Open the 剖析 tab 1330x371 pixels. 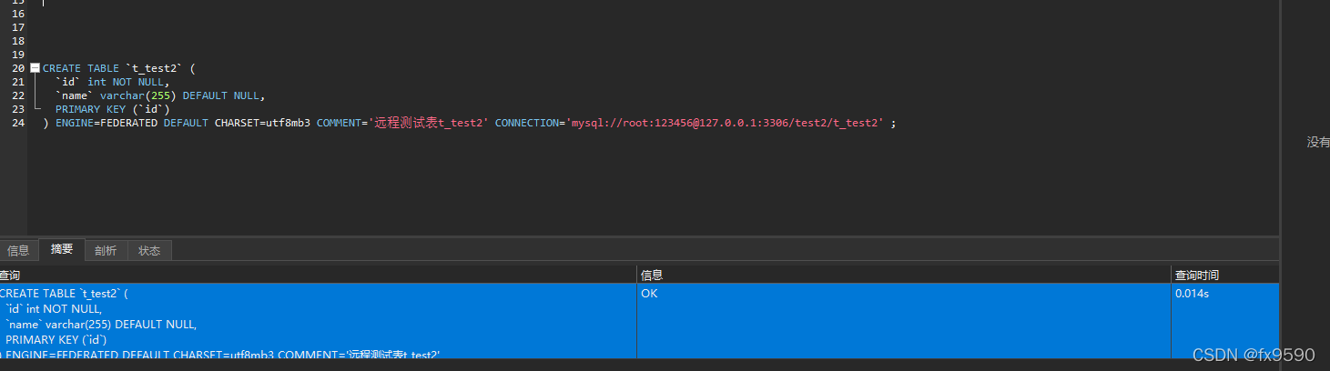click(106, 251)
